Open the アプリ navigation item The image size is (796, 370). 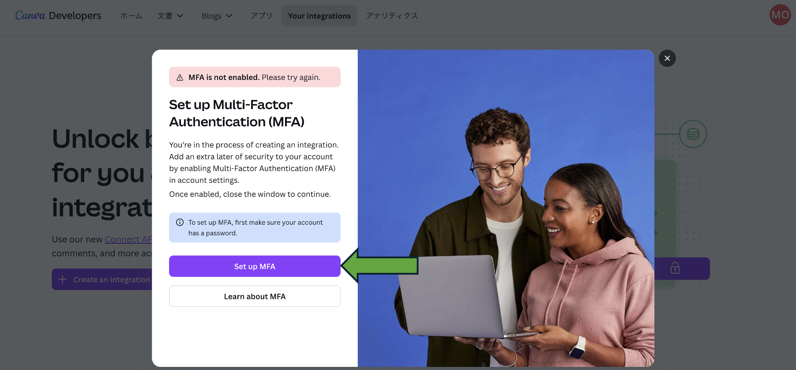pyautogui.click(x=262, y=16)
